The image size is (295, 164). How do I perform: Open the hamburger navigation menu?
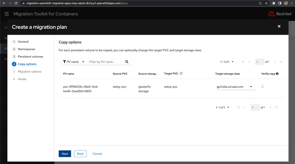(x=7, y=14)
